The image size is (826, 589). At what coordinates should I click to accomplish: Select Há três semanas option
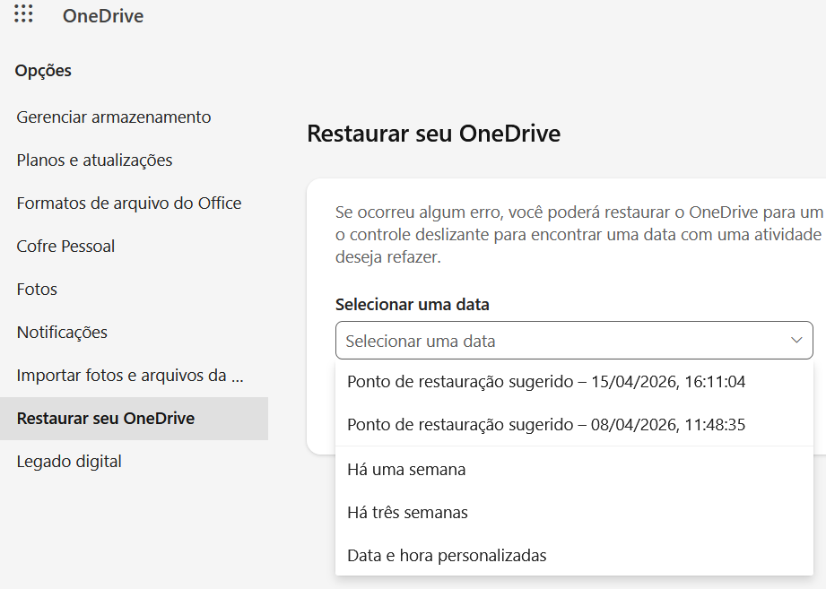click(574, 513)
